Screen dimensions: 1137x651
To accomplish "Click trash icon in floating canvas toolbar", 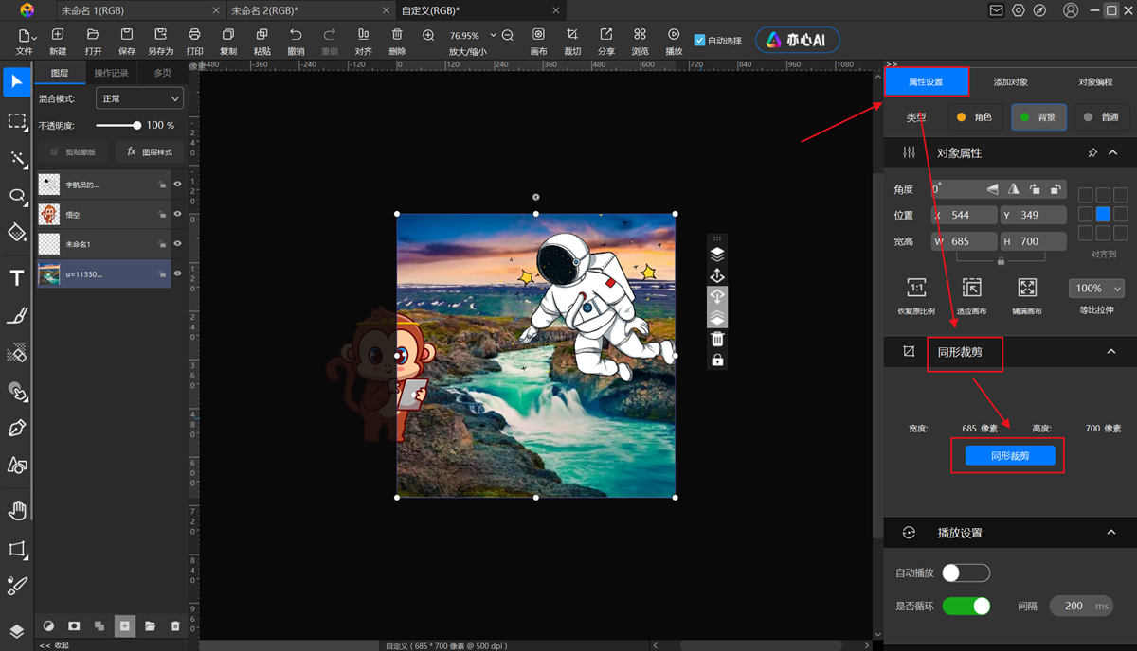I will pyautogui.click(x=717, y=339).
